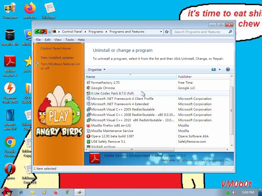Open the Tools menu
Image resolution: width=262 pixels, height=196 pixels.
click(x=70, y=40)
